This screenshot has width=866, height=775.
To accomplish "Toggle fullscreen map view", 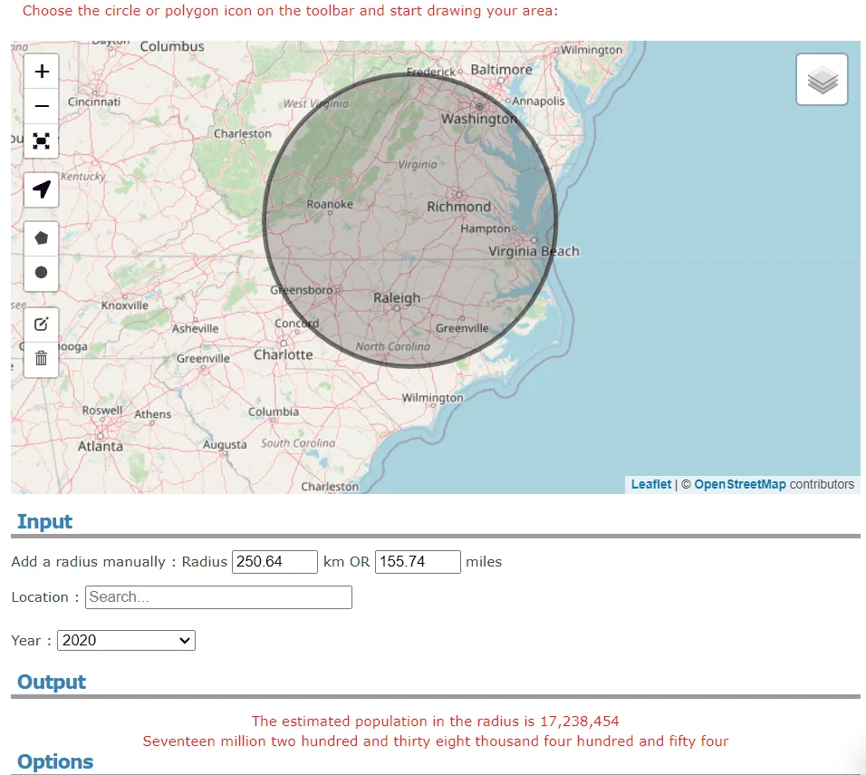I will [x=42, y=140].
